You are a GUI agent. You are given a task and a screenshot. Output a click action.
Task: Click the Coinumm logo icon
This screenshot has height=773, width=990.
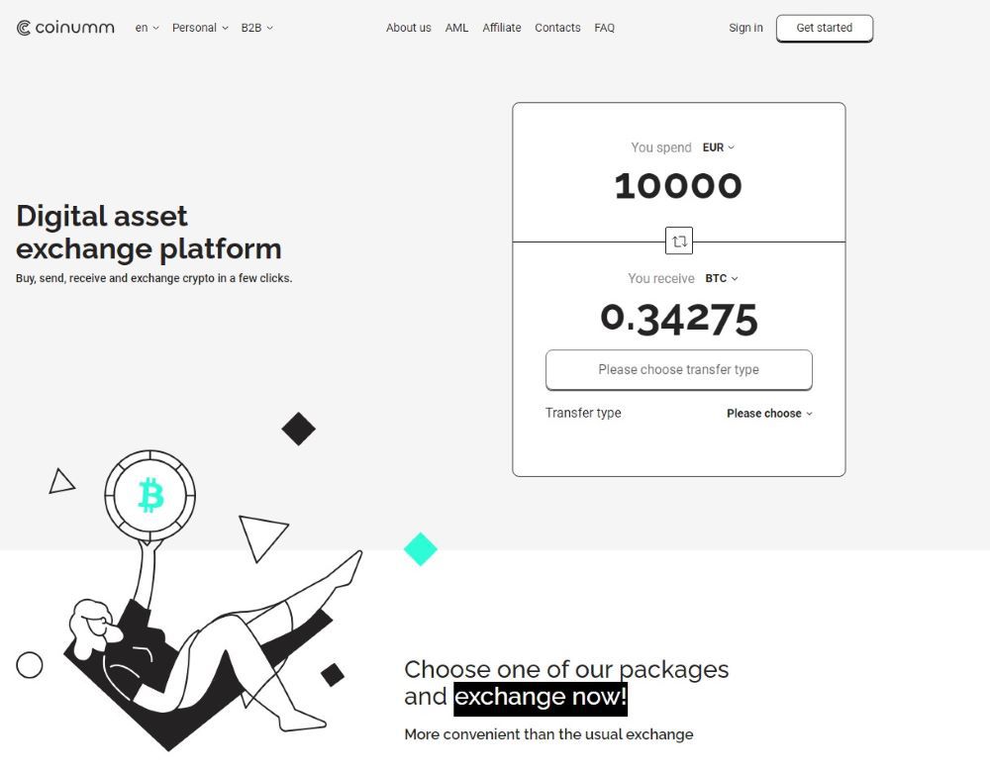coord(25,28)
